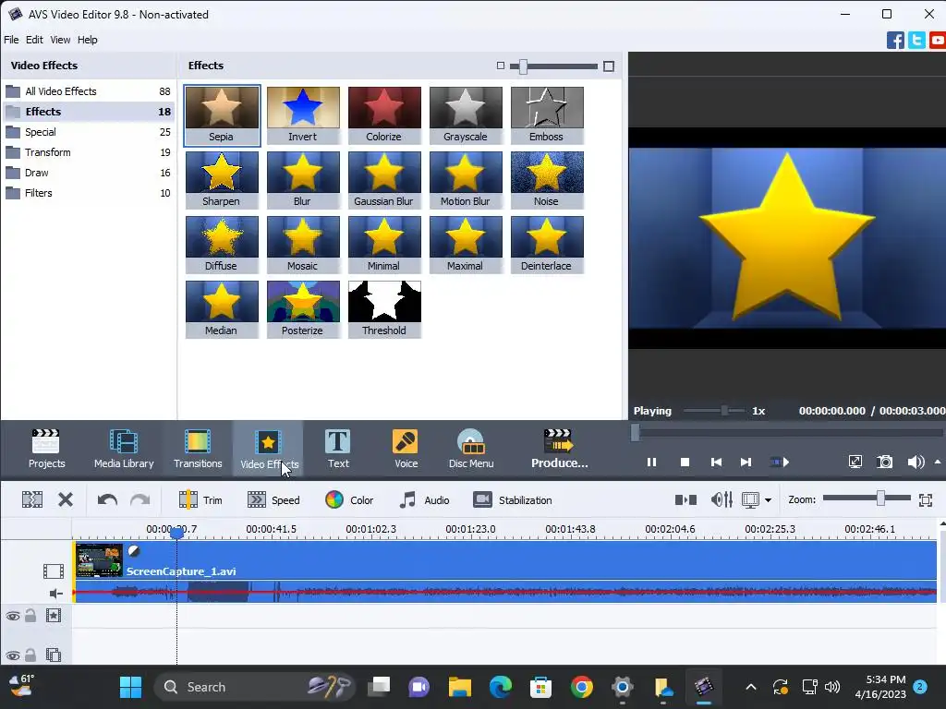Image resolution: width=946 pixels, height=709 pixels.
Task: Select the Draw effects folder
Action: 88,173
